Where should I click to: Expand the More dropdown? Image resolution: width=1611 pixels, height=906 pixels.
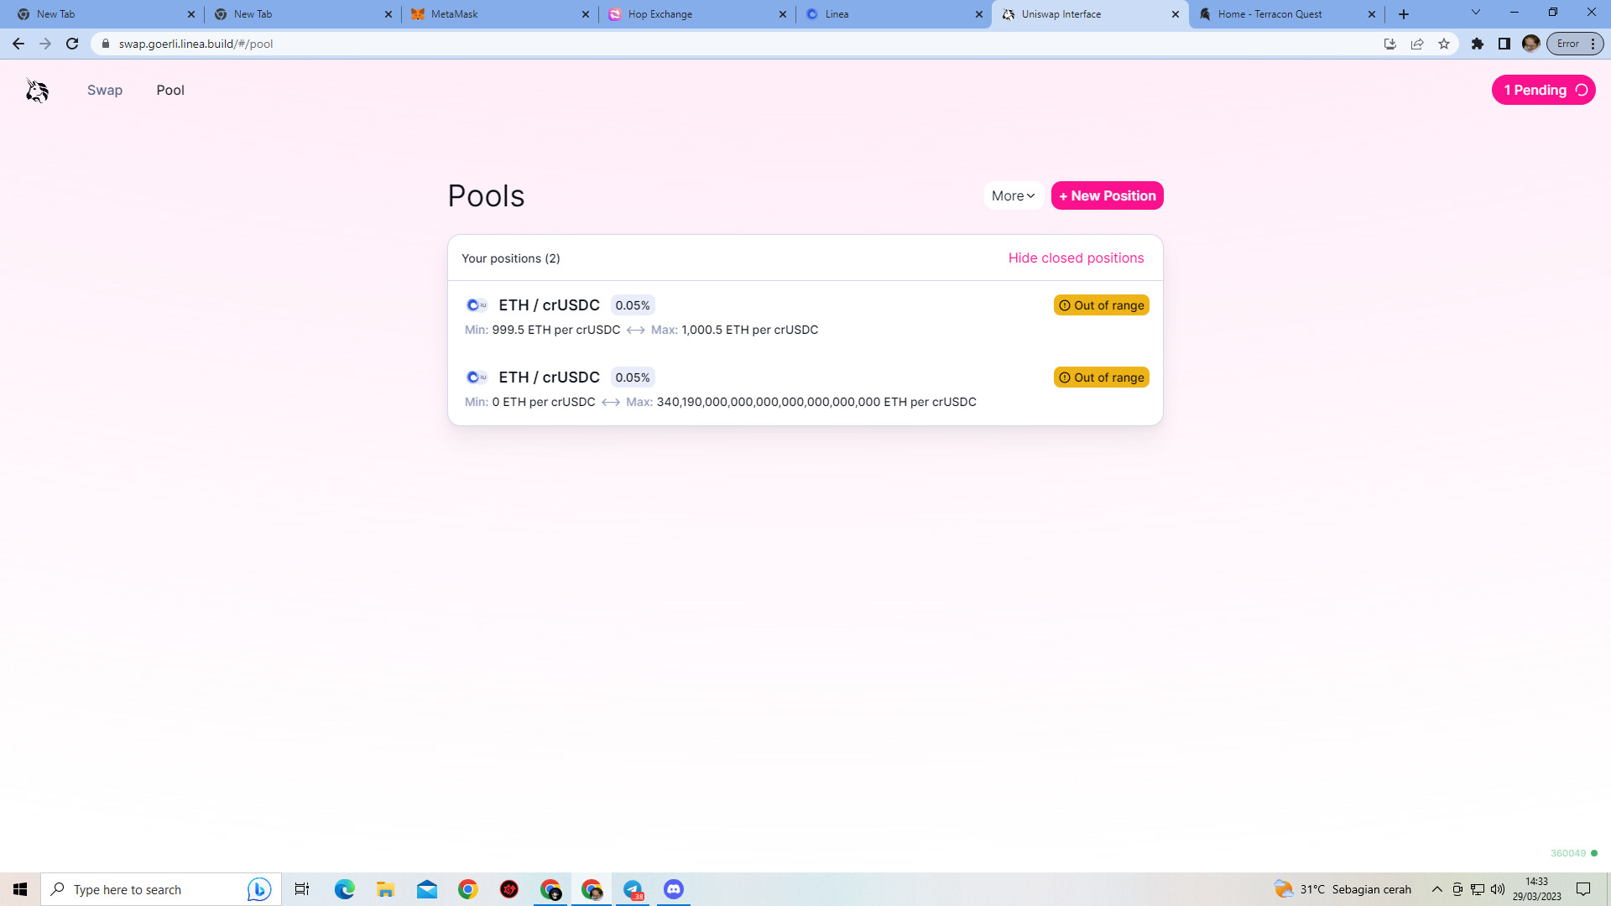(1014, 195)
